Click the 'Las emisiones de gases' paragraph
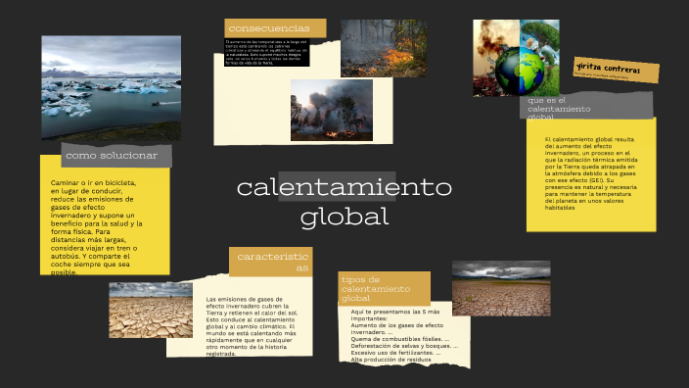 (252, 326)
